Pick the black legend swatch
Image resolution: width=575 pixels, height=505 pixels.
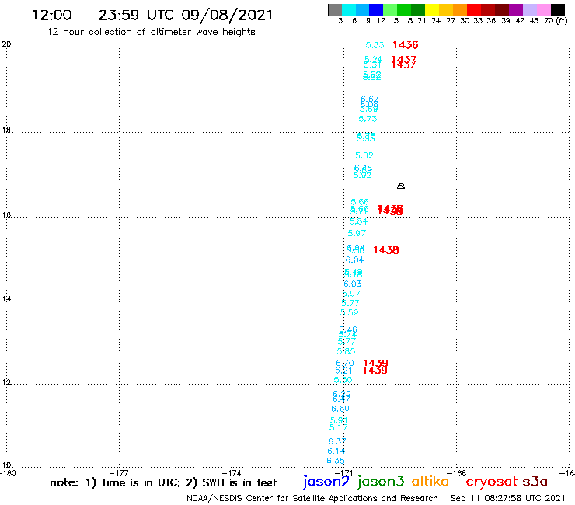pyautogui.click(x=558, y=9)
